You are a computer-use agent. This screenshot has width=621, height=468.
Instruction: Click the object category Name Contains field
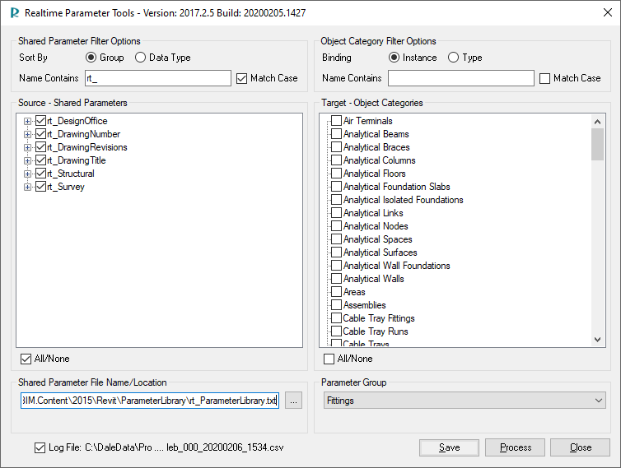[461, 78]
